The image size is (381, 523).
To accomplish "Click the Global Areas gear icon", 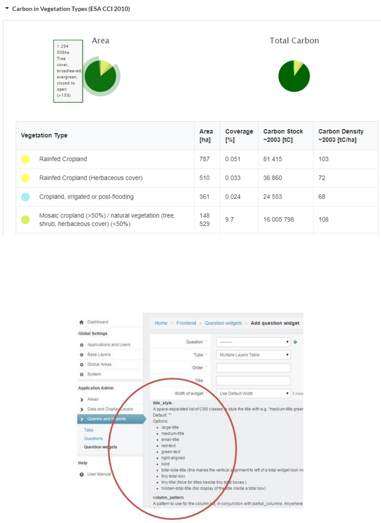I will click(x=82, y=365).
